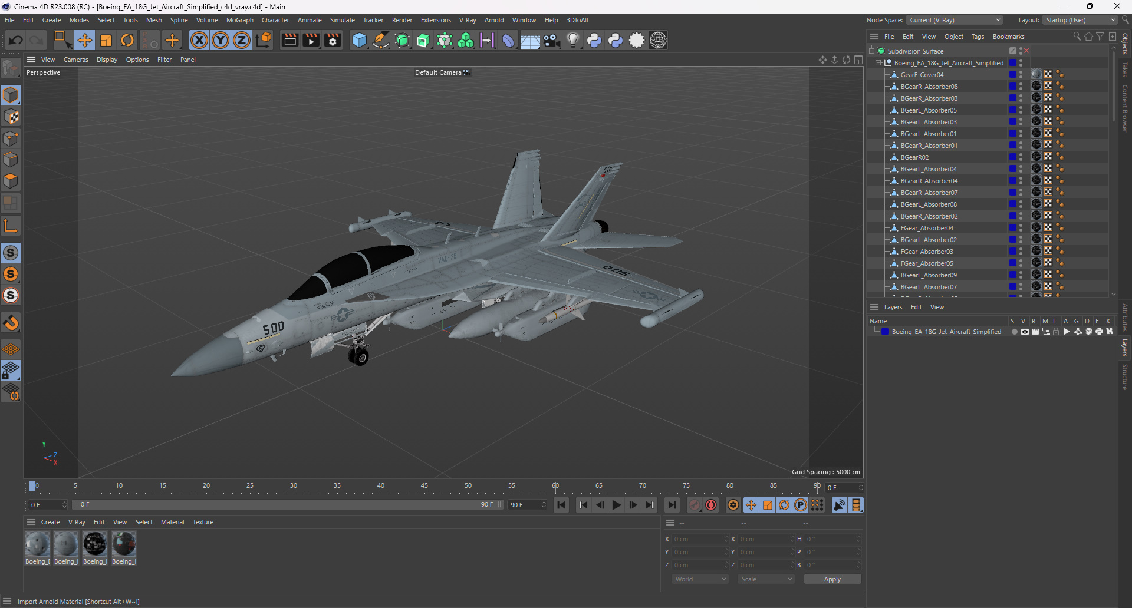Add a Light object
Viewport: 1132px width, 608px height.
[573, 40]
